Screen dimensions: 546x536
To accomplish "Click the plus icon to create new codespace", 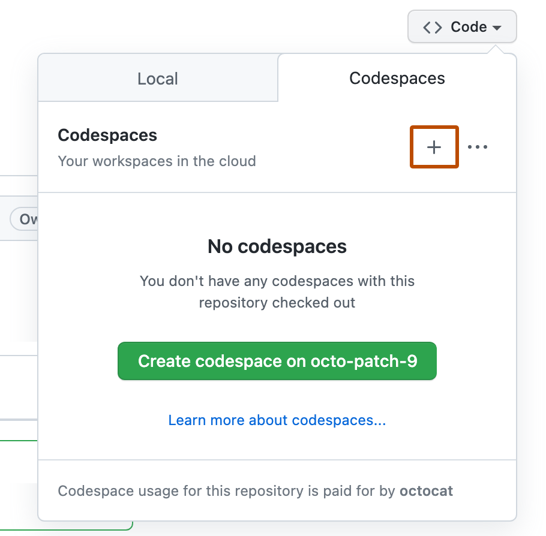I will 434,147.
